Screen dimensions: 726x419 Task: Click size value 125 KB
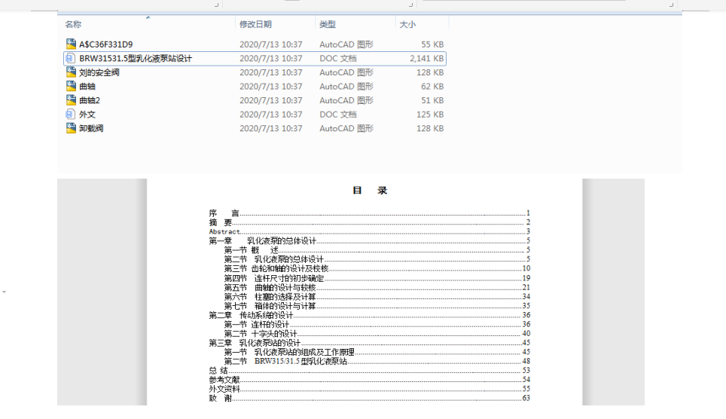430,114
